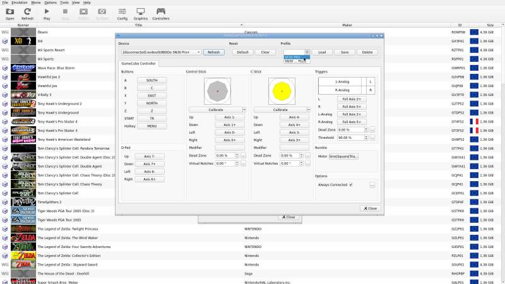Click Axis 7- mapping for D-Pad Up
Screen dimensions: 505x284
(x=149, y=156)
